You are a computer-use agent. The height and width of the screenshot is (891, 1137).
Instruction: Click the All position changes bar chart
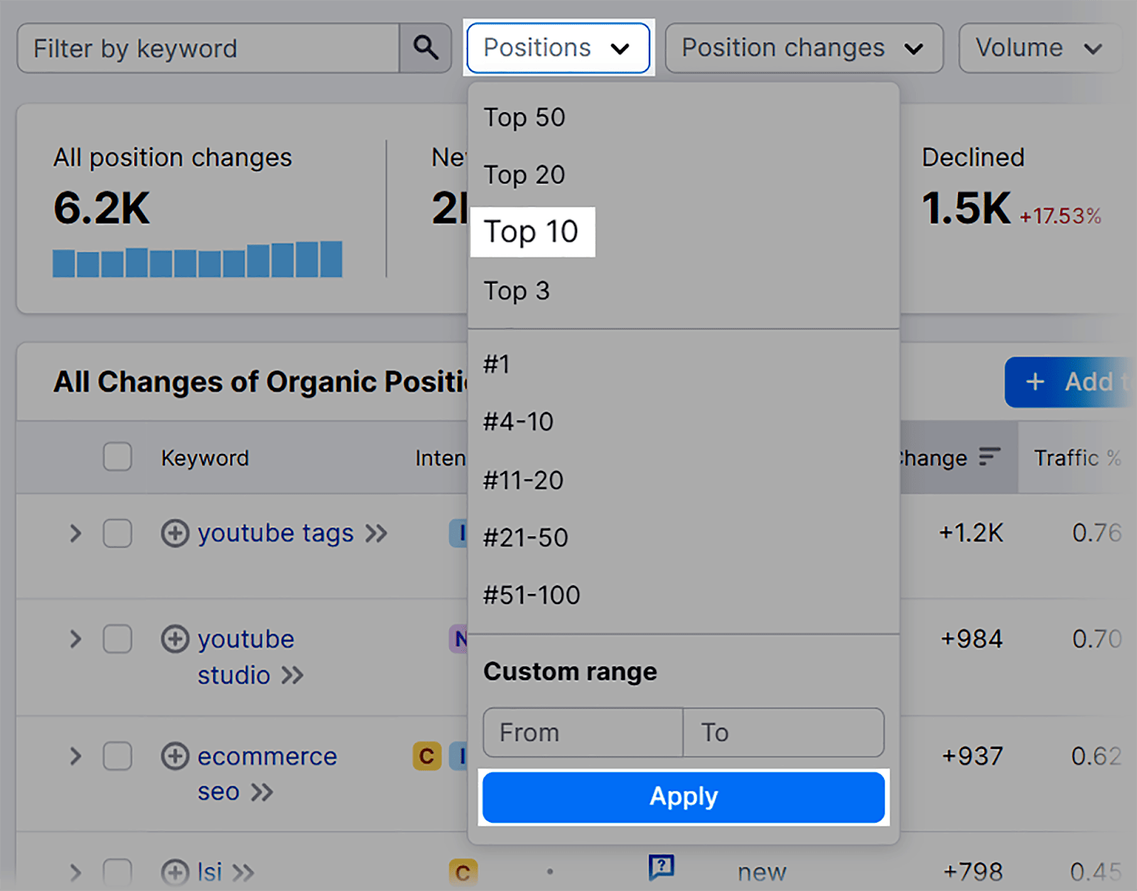pos(198,259)
